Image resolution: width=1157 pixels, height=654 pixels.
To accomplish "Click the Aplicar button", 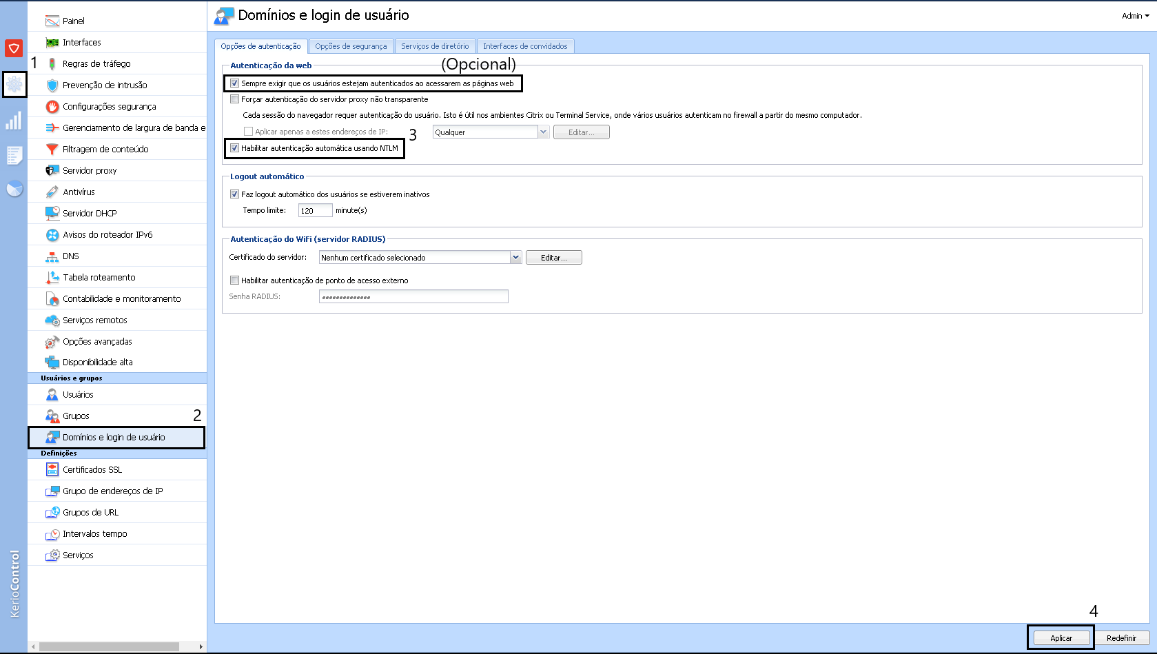I will pos(1061,638).
